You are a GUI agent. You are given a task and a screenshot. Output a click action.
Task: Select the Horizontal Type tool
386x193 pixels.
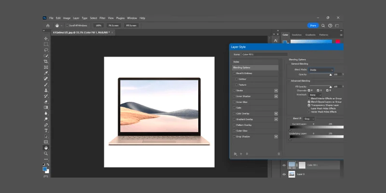[x=46, y=130]
